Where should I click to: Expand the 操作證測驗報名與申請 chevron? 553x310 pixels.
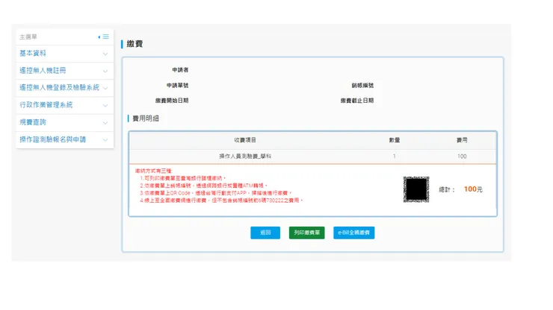pos(105,139)
